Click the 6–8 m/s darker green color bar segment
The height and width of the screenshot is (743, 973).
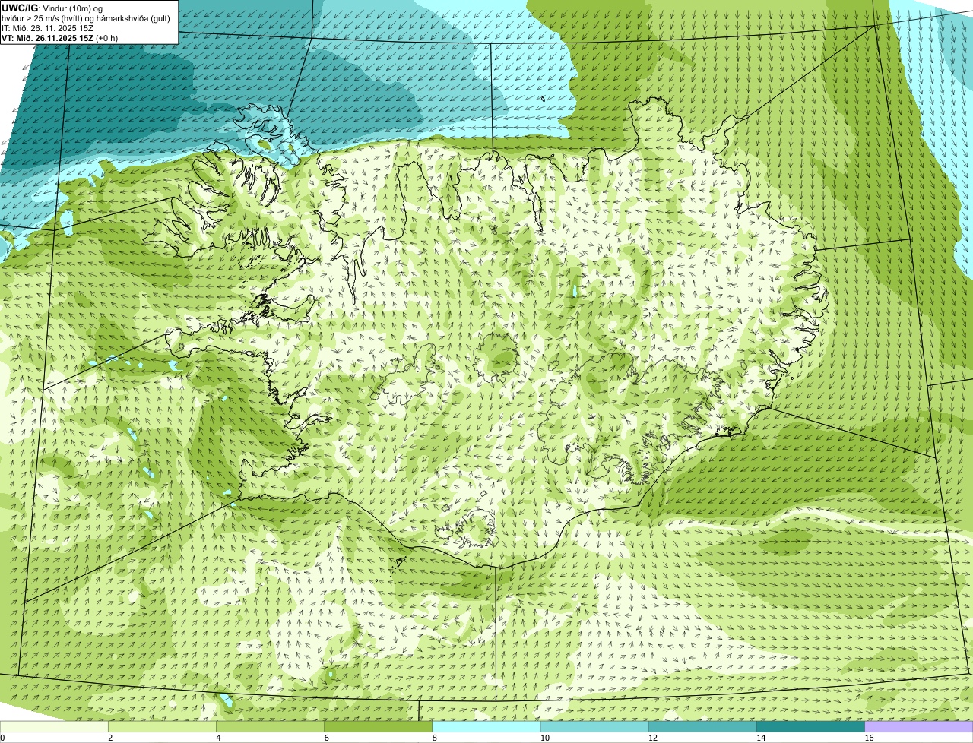(379, 726)
